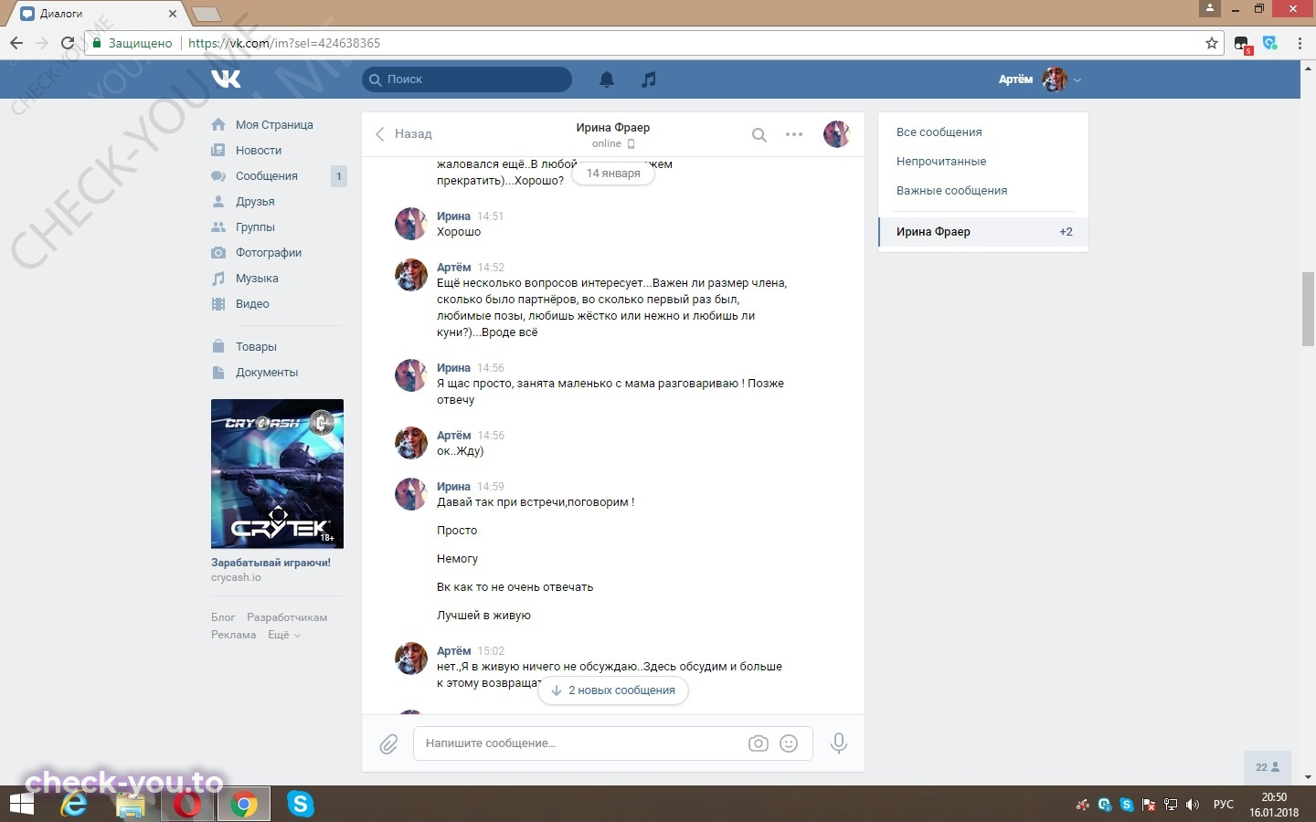Jump to 2 новых сообщения
Image resolution: width=1316 pixels, height=822 pixels.
[x=613, y=690]
